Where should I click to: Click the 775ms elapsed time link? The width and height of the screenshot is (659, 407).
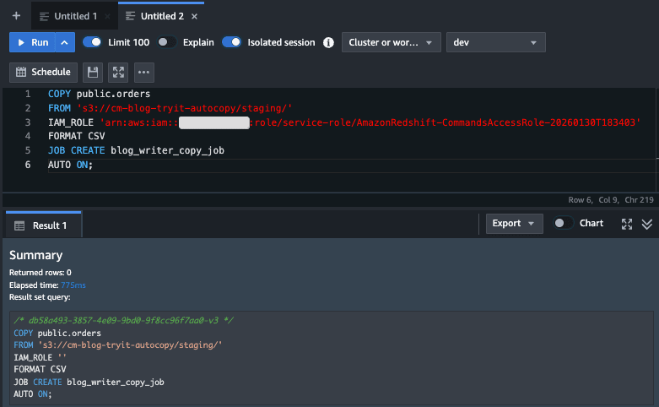pos(73,285)
